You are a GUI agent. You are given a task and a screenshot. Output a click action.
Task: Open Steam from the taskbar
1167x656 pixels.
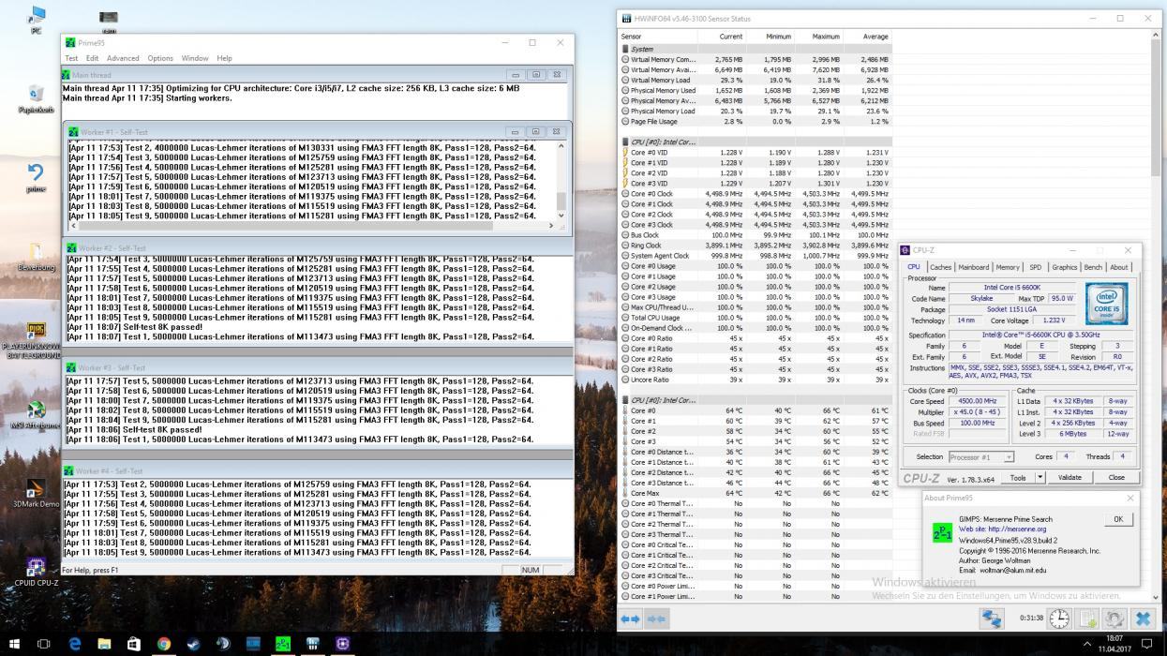click(x=193, y=644)
